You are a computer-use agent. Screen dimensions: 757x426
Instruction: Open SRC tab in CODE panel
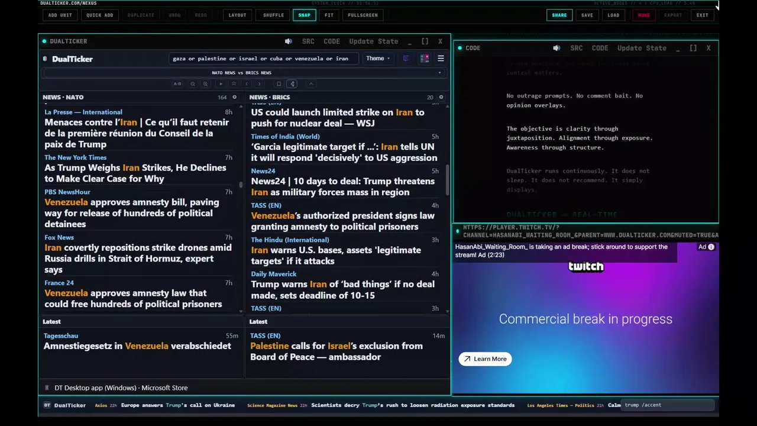tap(577, 48)
